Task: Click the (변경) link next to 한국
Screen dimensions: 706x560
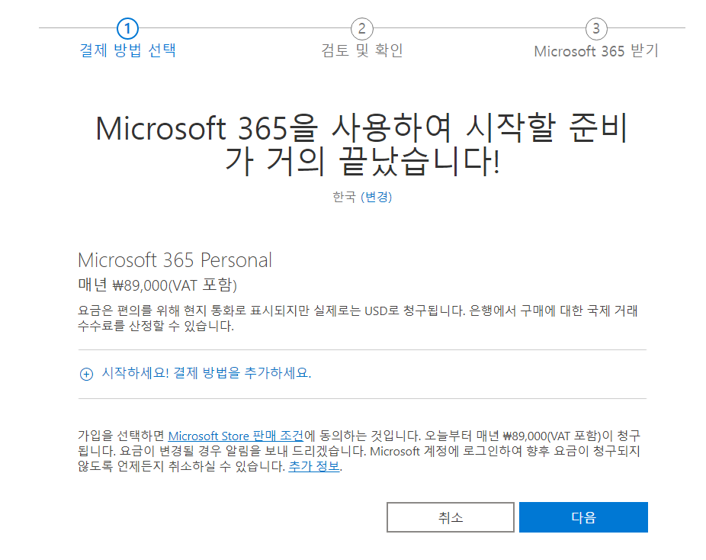Action: tap(377, 197)
